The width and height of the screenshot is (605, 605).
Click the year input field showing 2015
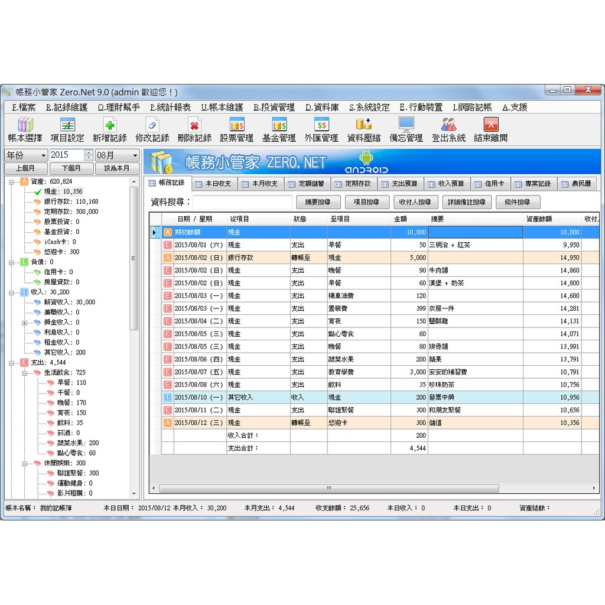coord(67,155)
